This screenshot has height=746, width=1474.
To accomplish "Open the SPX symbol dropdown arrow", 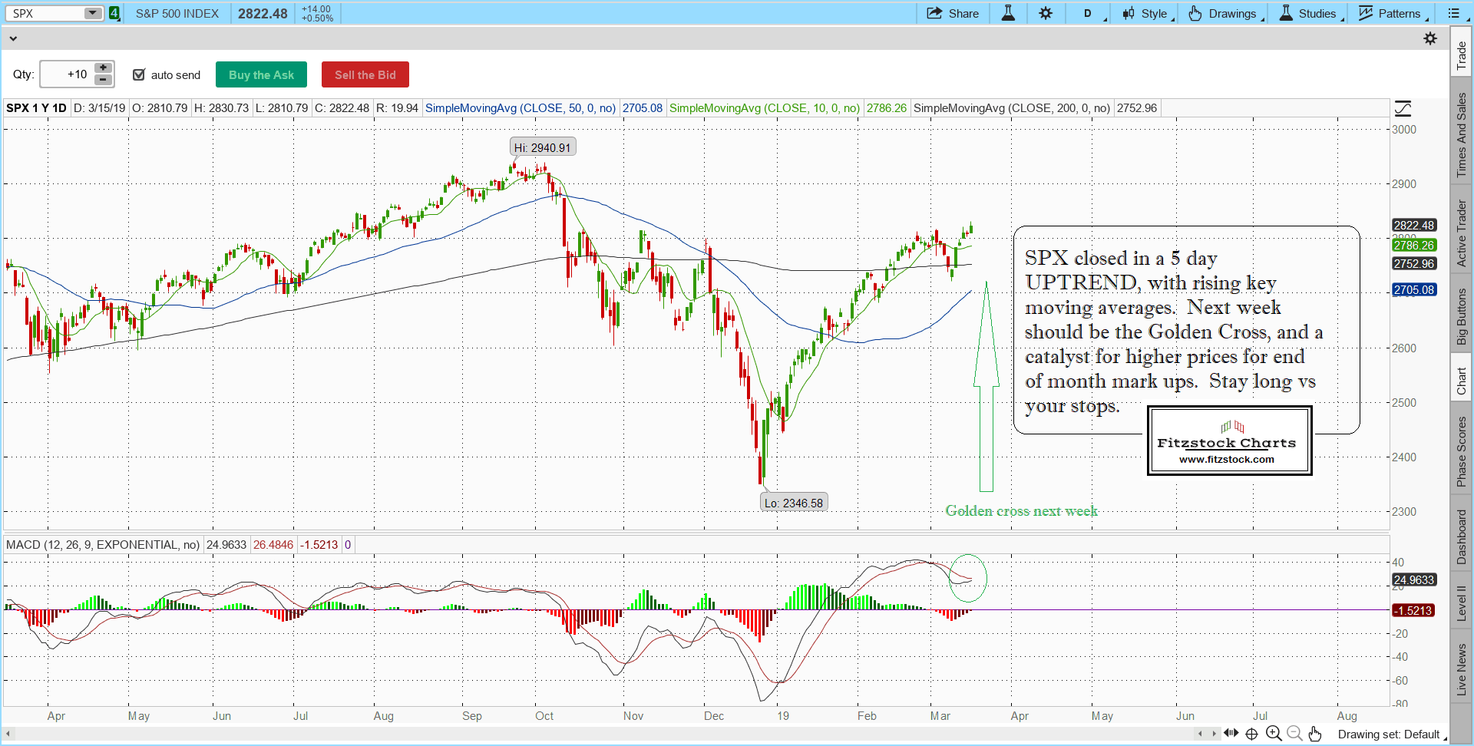I will click(92, 13).
